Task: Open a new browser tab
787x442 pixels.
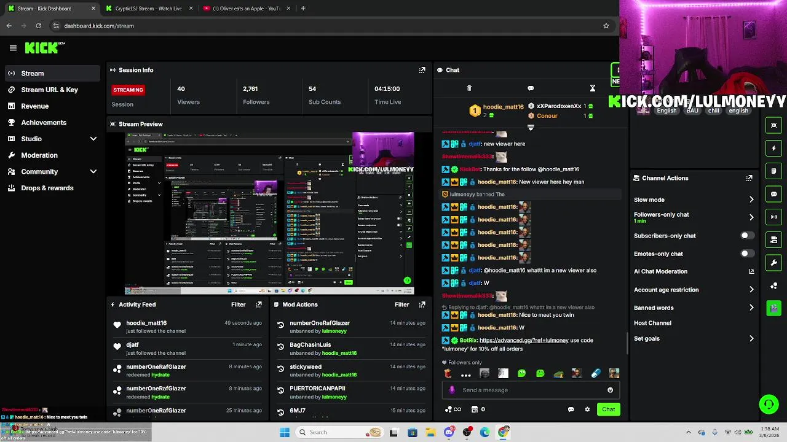Action: [x=303, y=9]
